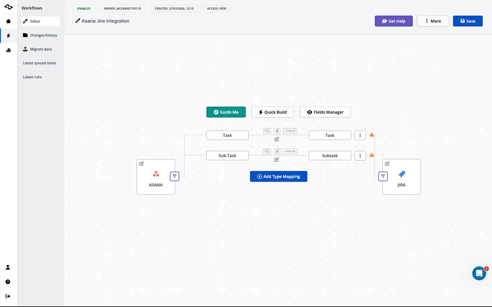
Task: Edit the Jira connection via pencil icon
Action: (387, 164)
